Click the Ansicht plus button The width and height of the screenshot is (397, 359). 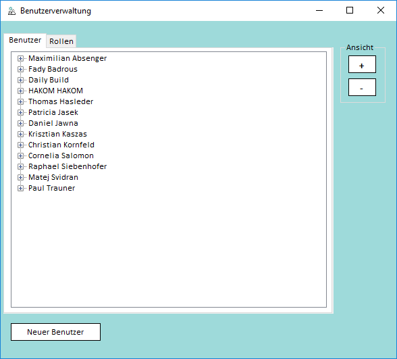[362, 64]
